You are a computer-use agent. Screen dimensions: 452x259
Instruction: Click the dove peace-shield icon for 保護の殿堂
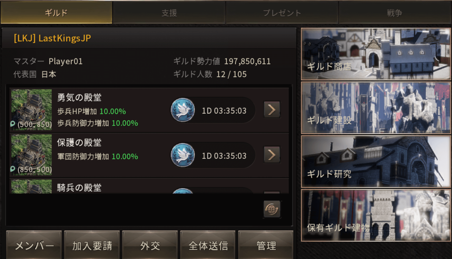pyautogui.click(x=183, y=155)
